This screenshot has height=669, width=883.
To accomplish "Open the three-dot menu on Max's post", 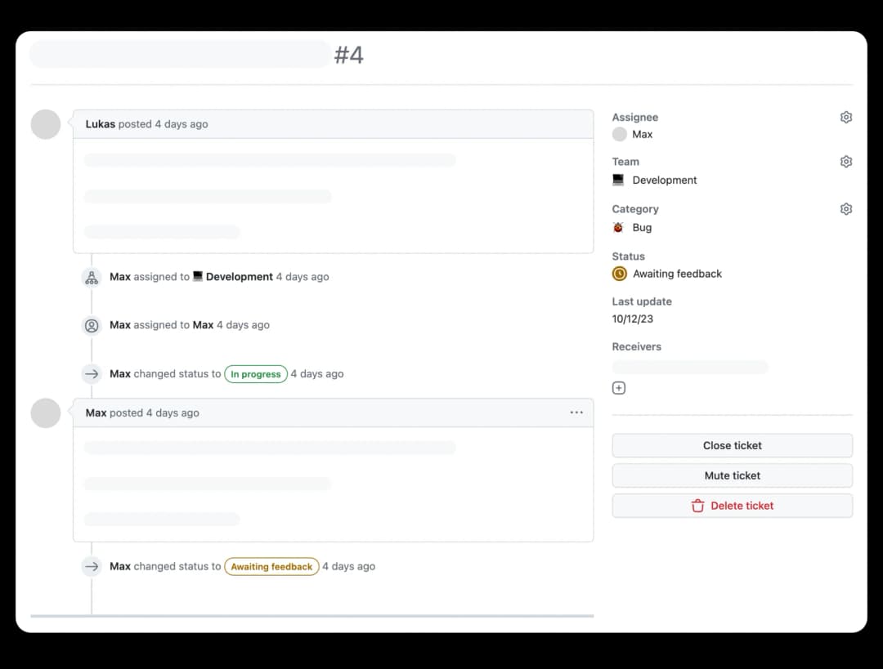I will point(576,413).
